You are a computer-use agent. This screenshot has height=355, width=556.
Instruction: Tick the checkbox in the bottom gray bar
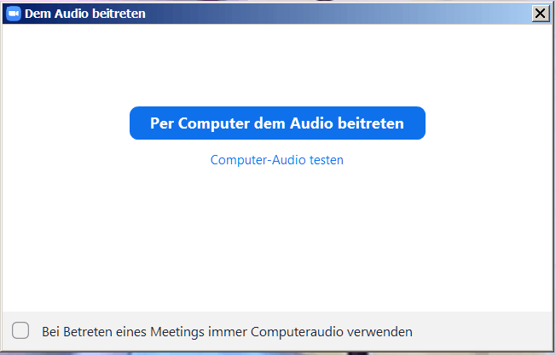tap(20, 331)
